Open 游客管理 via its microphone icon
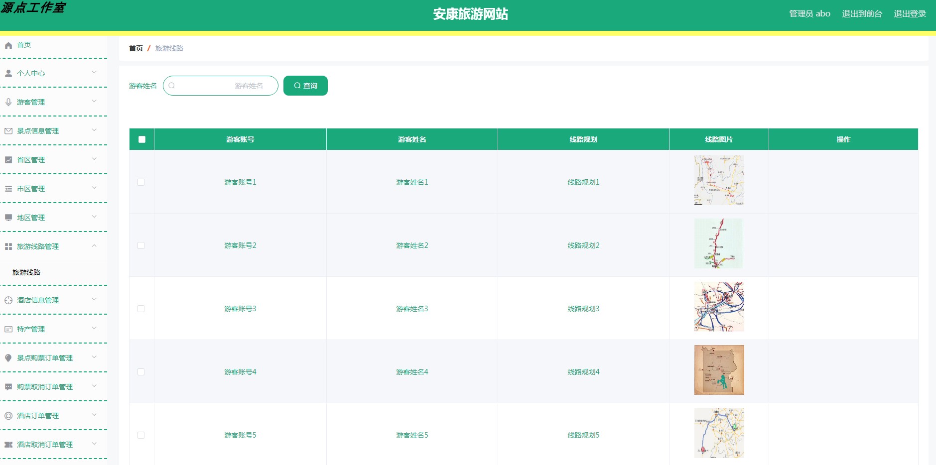This screenshot has height=465, width=936. coord(8,102)
